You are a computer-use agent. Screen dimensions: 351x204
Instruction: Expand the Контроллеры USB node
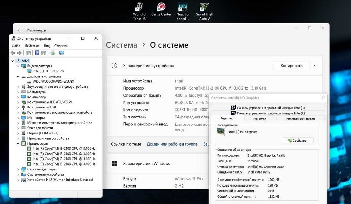18,107
